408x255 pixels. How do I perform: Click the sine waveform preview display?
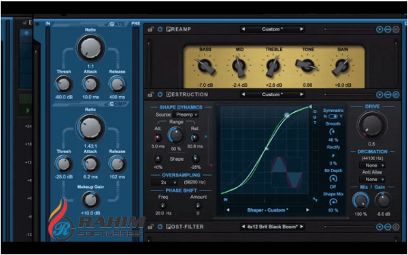point(286,172)
